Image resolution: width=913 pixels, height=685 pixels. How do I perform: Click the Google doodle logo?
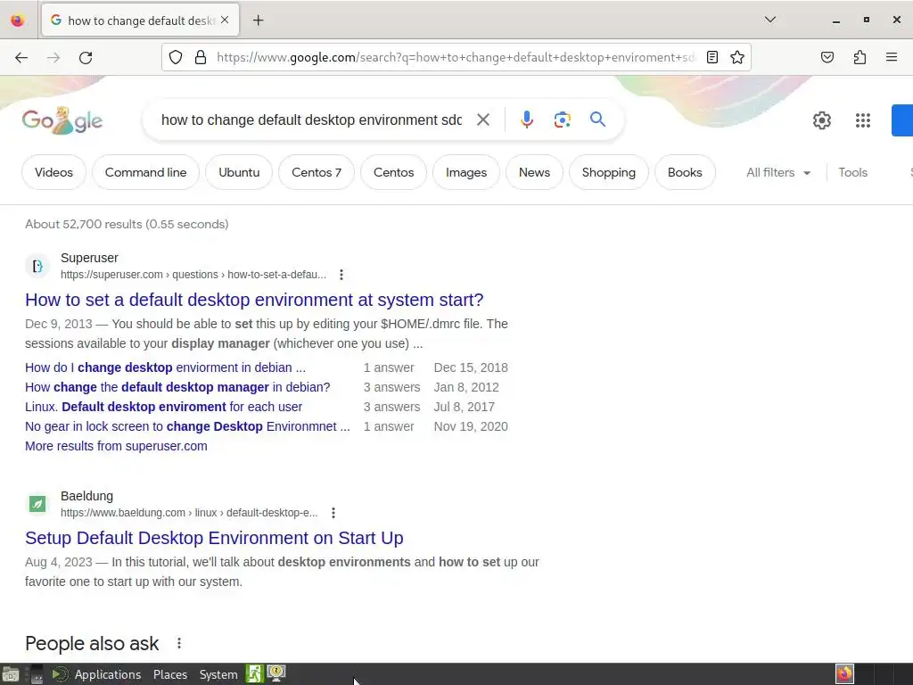pos(62,120)
